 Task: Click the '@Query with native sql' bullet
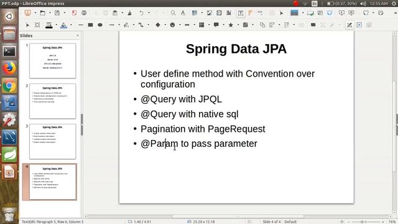189,114
